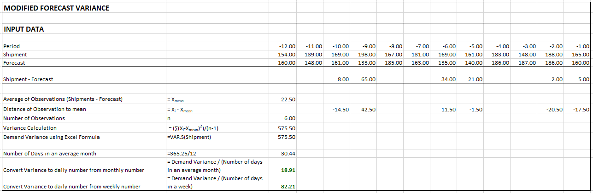This screenshot has width=593, height=193.
Task: Click distance value 11.50
Action: click(449, 110)
